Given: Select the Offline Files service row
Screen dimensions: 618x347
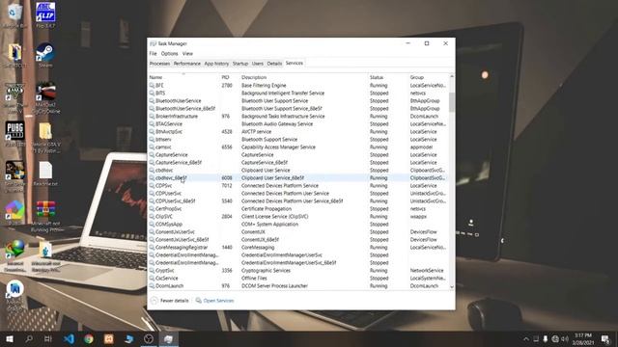Looking at the screenshot, I should point(298,278).
